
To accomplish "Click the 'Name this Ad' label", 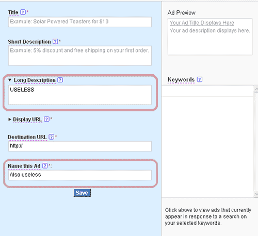I will point(24,166).
